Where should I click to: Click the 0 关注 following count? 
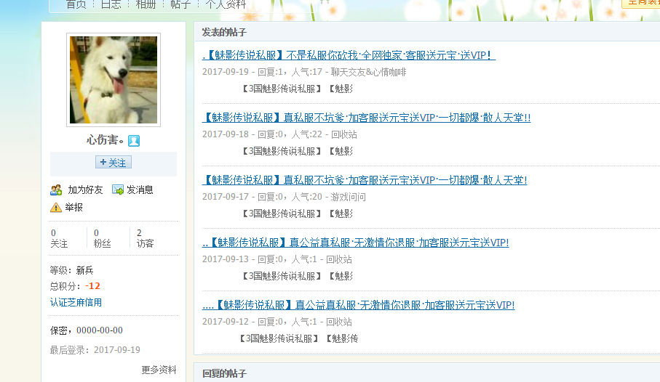59,238
